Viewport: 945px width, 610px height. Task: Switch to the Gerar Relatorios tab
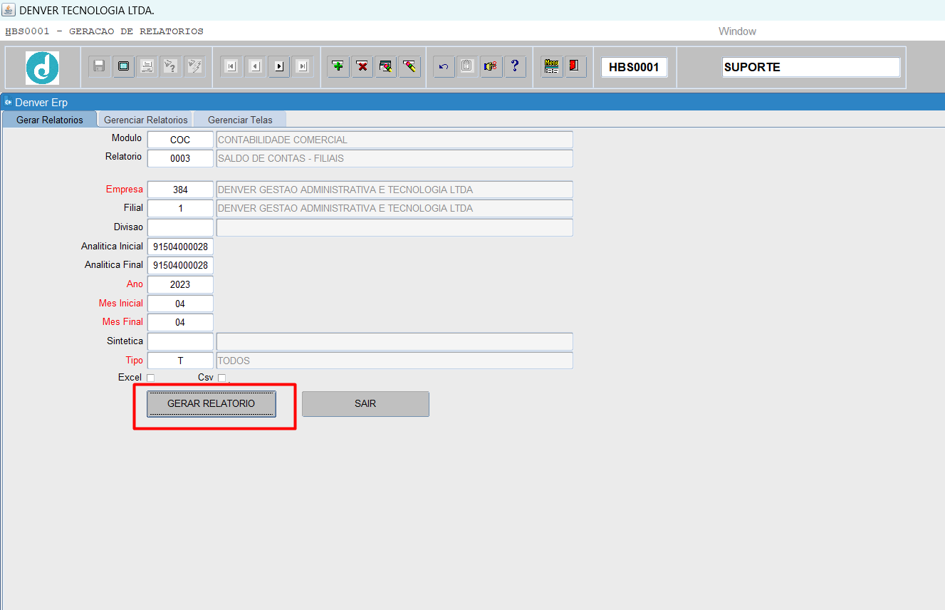tap(50, 120)
